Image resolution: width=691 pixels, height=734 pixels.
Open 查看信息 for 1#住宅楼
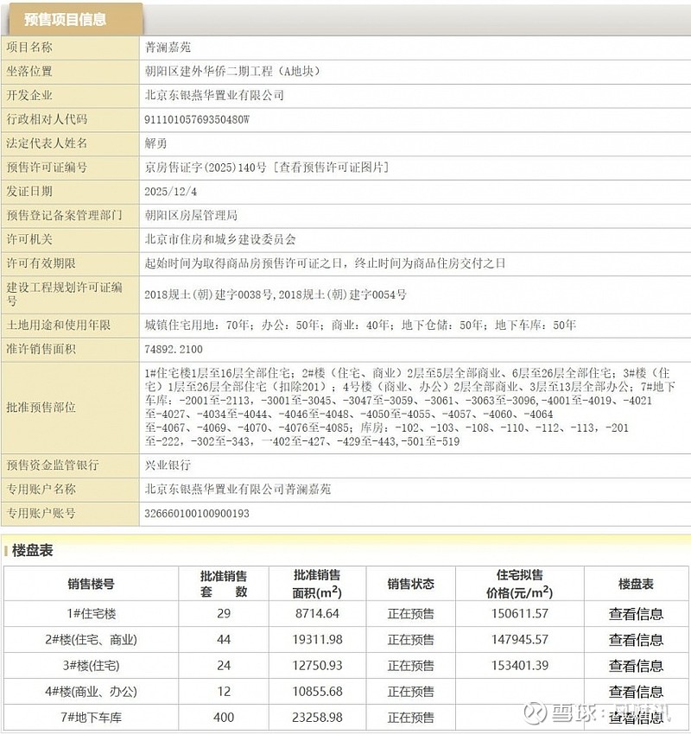[636, 614]
